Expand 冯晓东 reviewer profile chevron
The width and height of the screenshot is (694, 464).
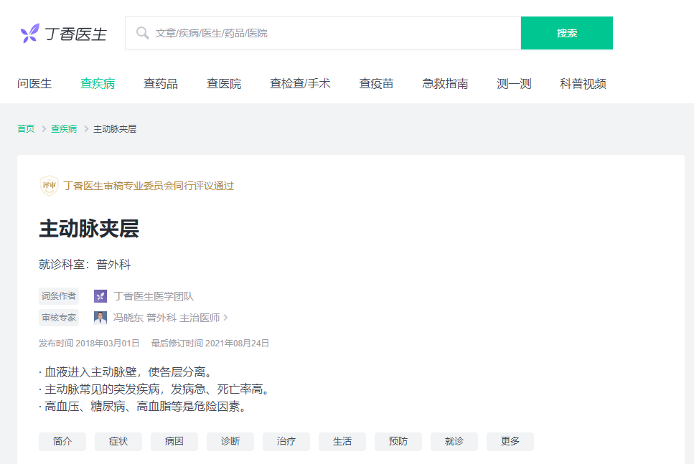(226, 318)
